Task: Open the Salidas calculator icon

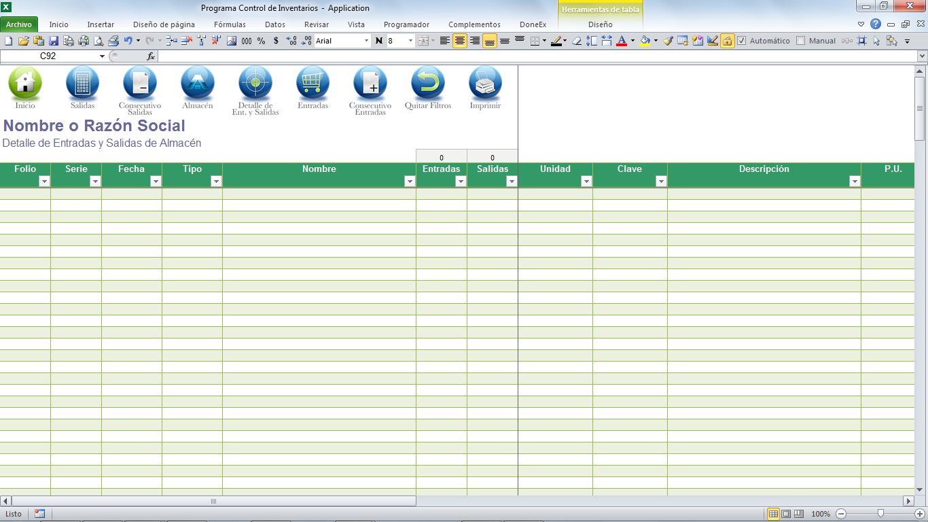Action: point(82,83)
